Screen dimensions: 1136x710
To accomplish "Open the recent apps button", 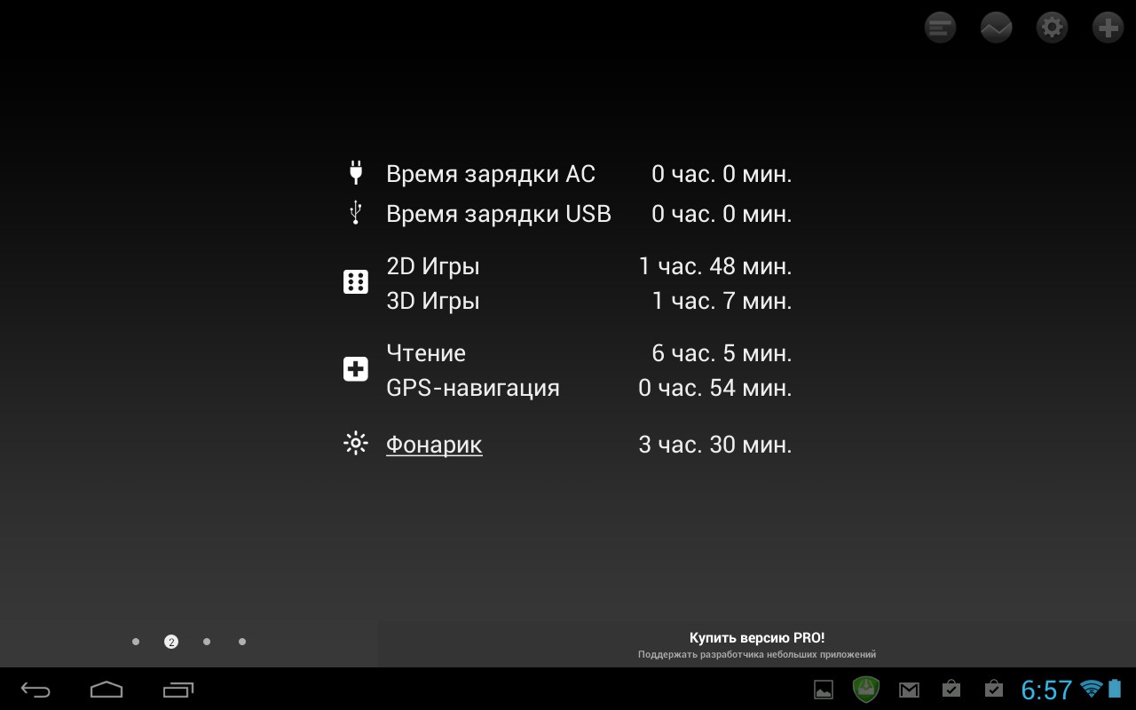I will pyautogui.click(x=178, y=690).
